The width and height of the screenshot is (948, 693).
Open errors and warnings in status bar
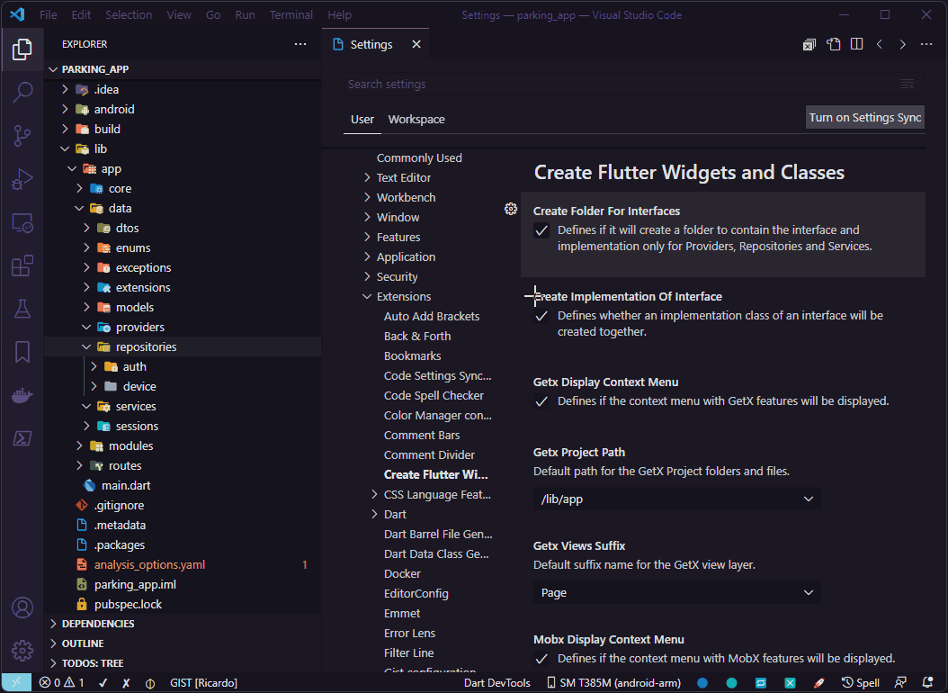tap(62, 683)
